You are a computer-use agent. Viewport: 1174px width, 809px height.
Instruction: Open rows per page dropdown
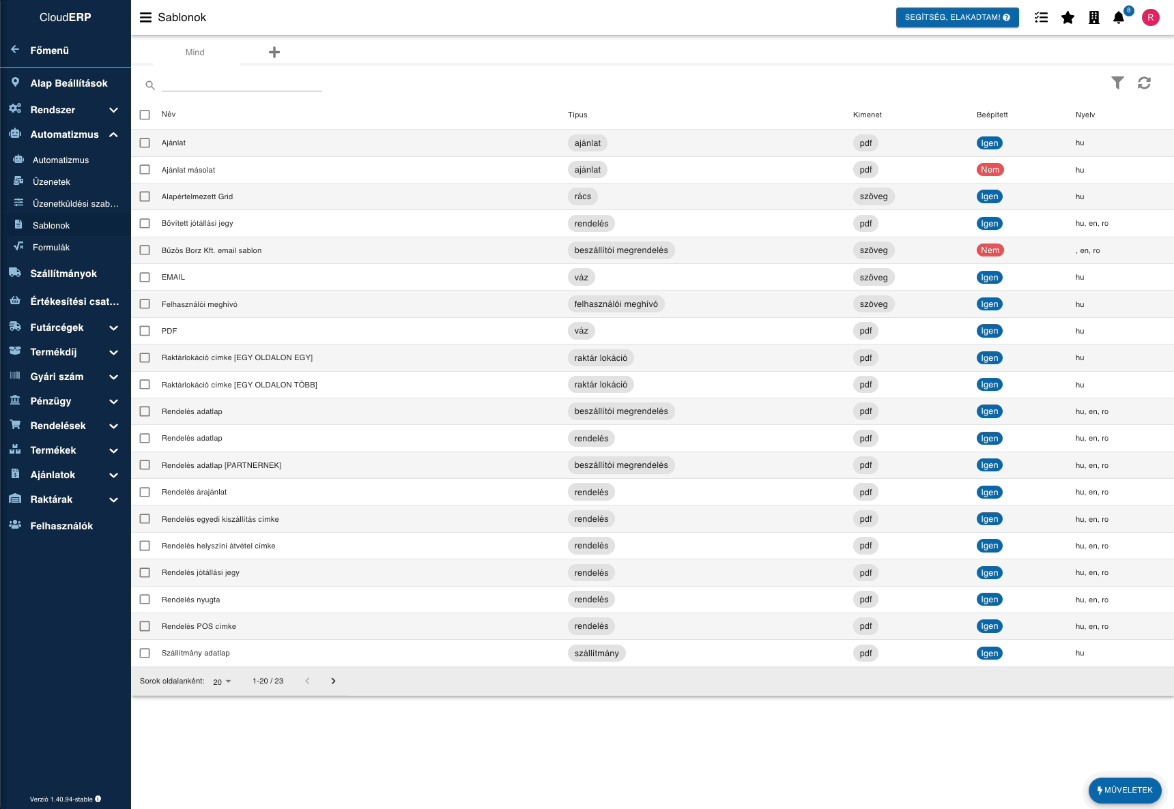pyautogui.click(x=222, y=681)
